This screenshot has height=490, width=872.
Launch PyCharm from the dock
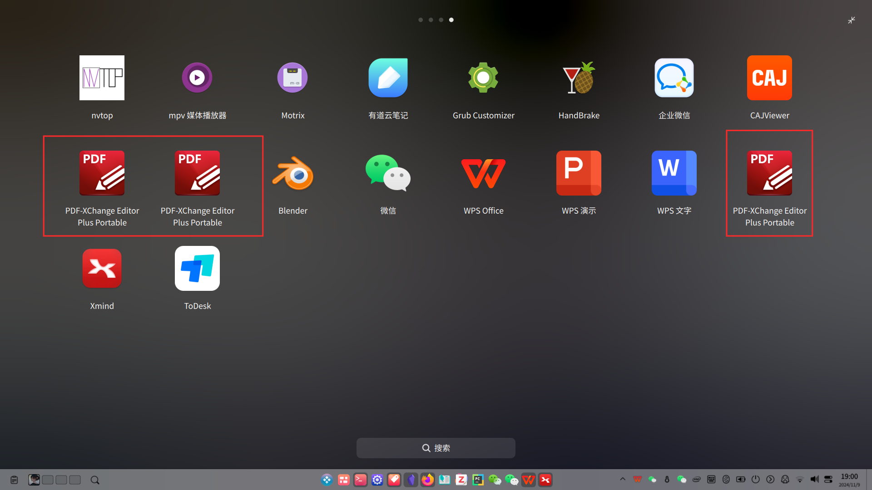[478, 480]
